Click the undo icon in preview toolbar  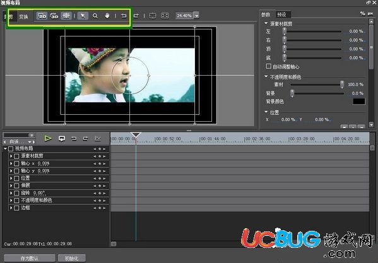pos(124,16)
